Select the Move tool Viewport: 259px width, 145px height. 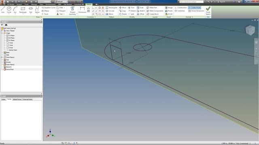click(x=123, y=8)
